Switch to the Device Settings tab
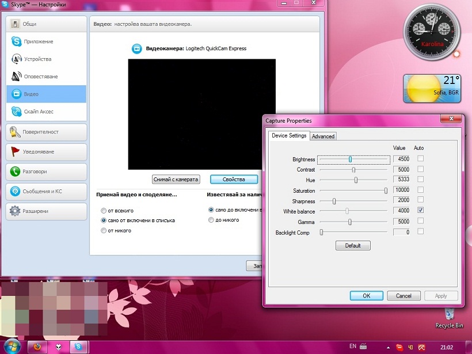Image resolution: width=472 pixels, height=354 pixels. tap(289, 135)
